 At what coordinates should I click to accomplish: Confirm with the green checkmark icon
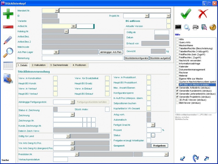186,13
